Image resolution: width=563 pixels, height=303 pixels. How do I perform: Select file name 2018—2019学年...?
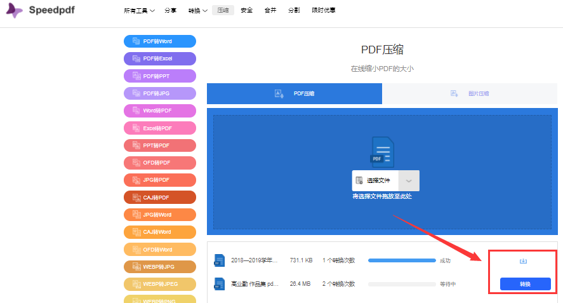click(x=255, y=260)
